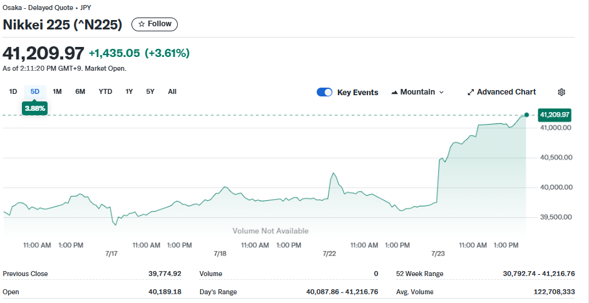589x303 pixels.
Task: Click the 7/22 date axis label
Action: tap(329, 254)
